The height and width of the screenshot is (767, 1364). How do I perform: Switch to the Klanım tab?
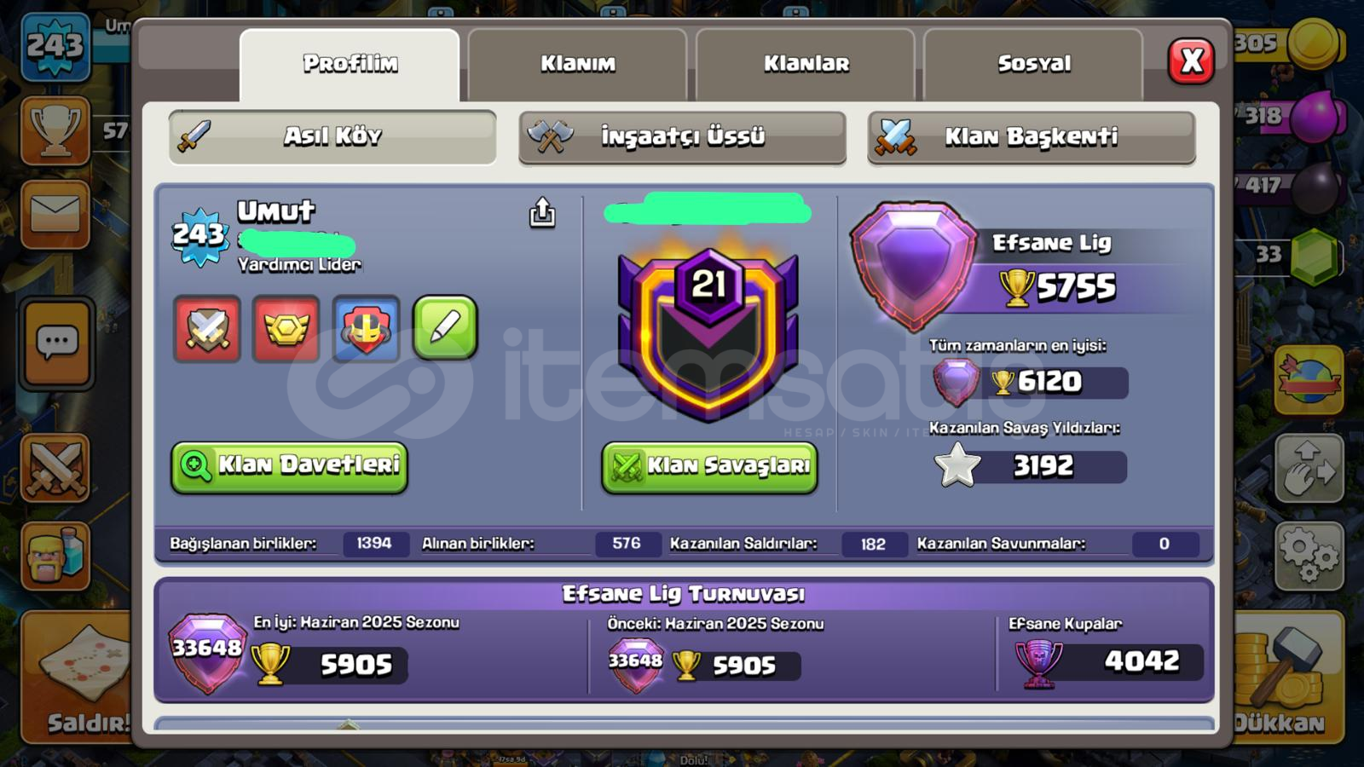pos(577,65)
